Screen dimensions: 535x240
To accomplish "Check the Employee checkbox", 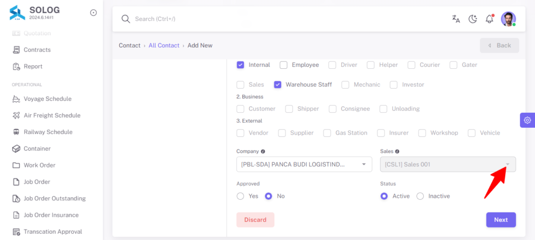I will (284, 65).
